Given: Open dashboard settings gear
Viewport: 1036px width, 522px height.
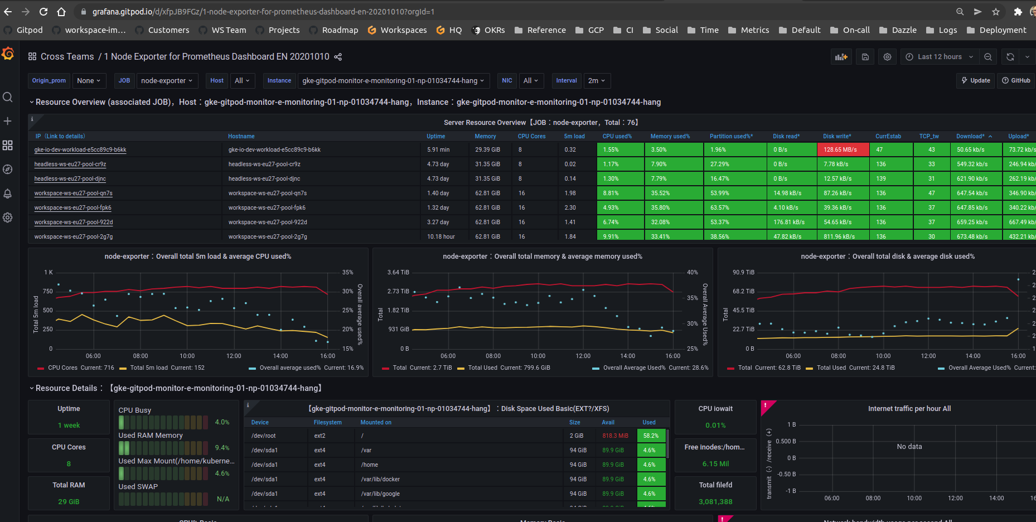Looking at the screenshot, I should tap(887, 57).
